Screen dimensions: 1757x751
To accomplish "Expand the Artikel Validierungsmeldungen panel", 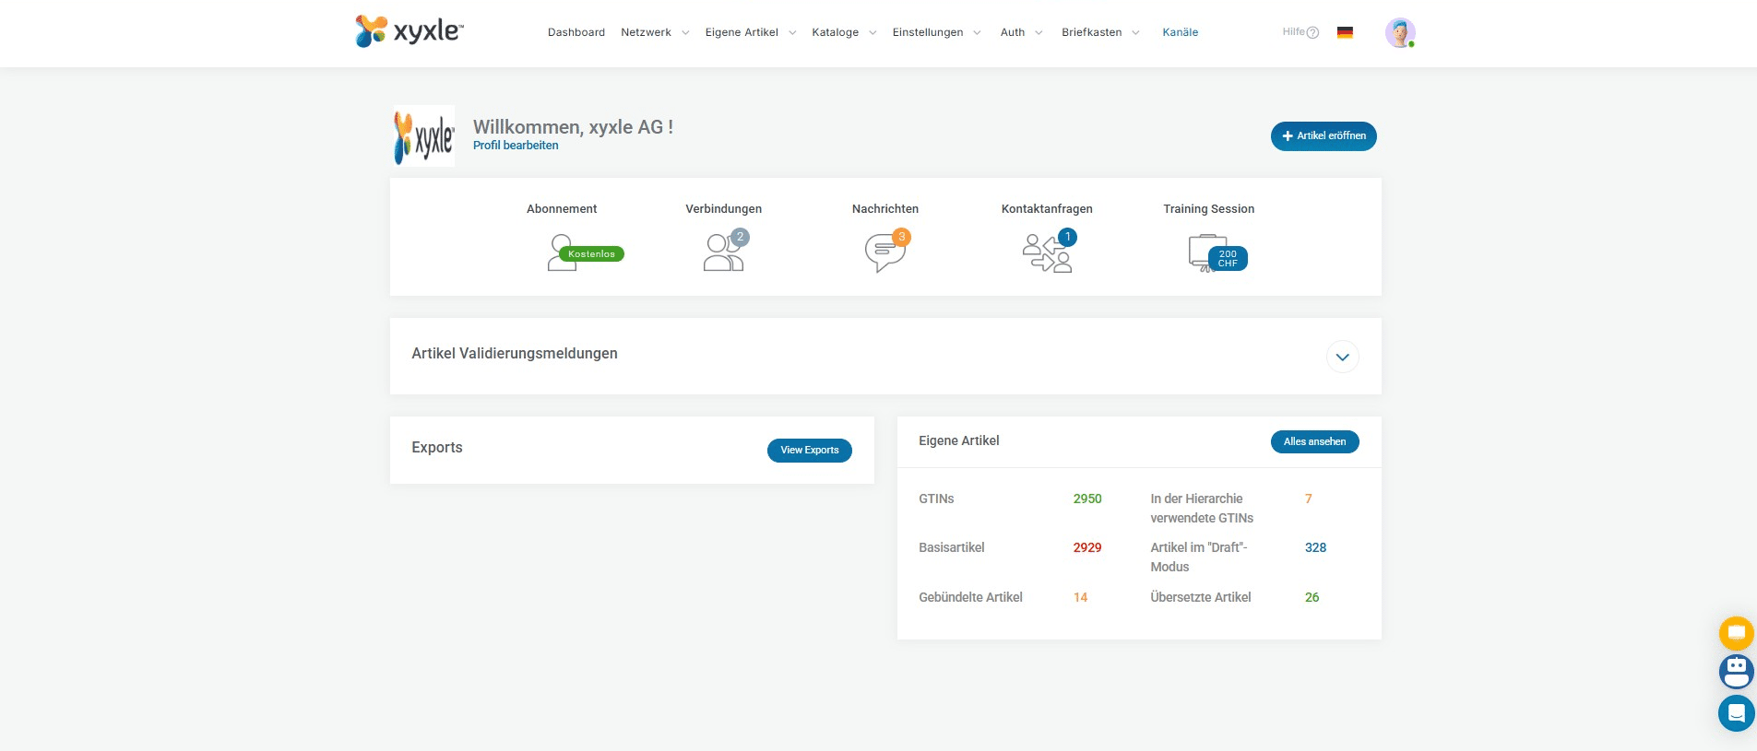I will [x=1342, y=357].
